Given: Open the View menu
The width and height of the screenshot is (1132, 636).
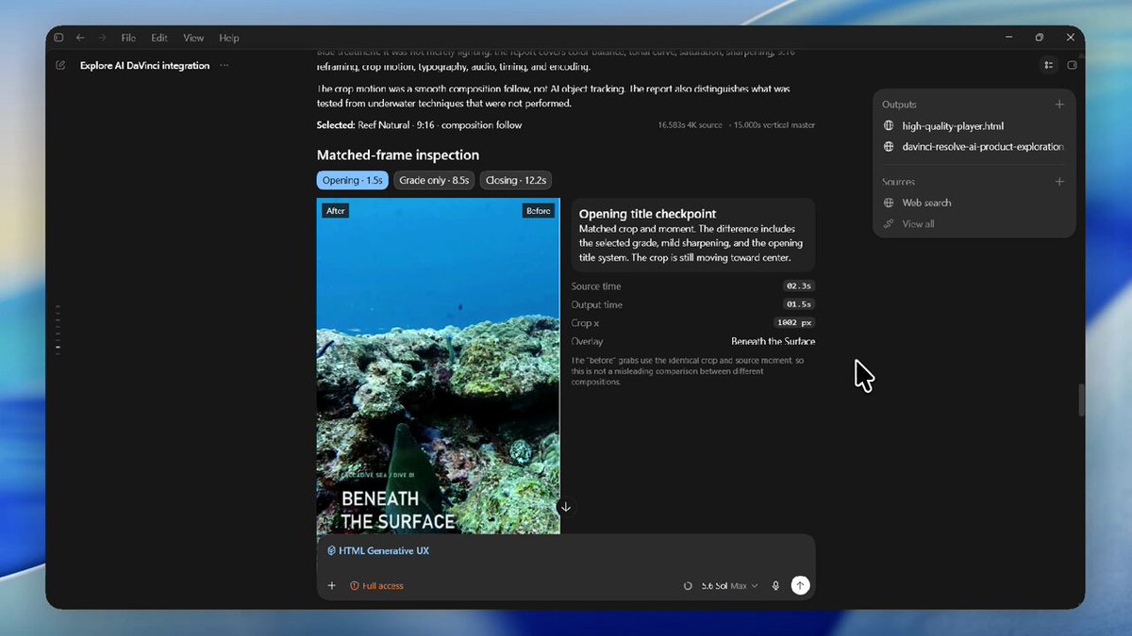Looking at the screenshot, I should pos(193,38).
